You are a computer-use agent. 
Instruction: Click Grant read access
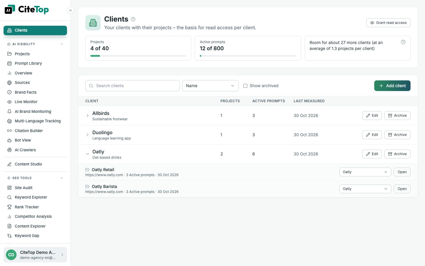pos(388,23)
